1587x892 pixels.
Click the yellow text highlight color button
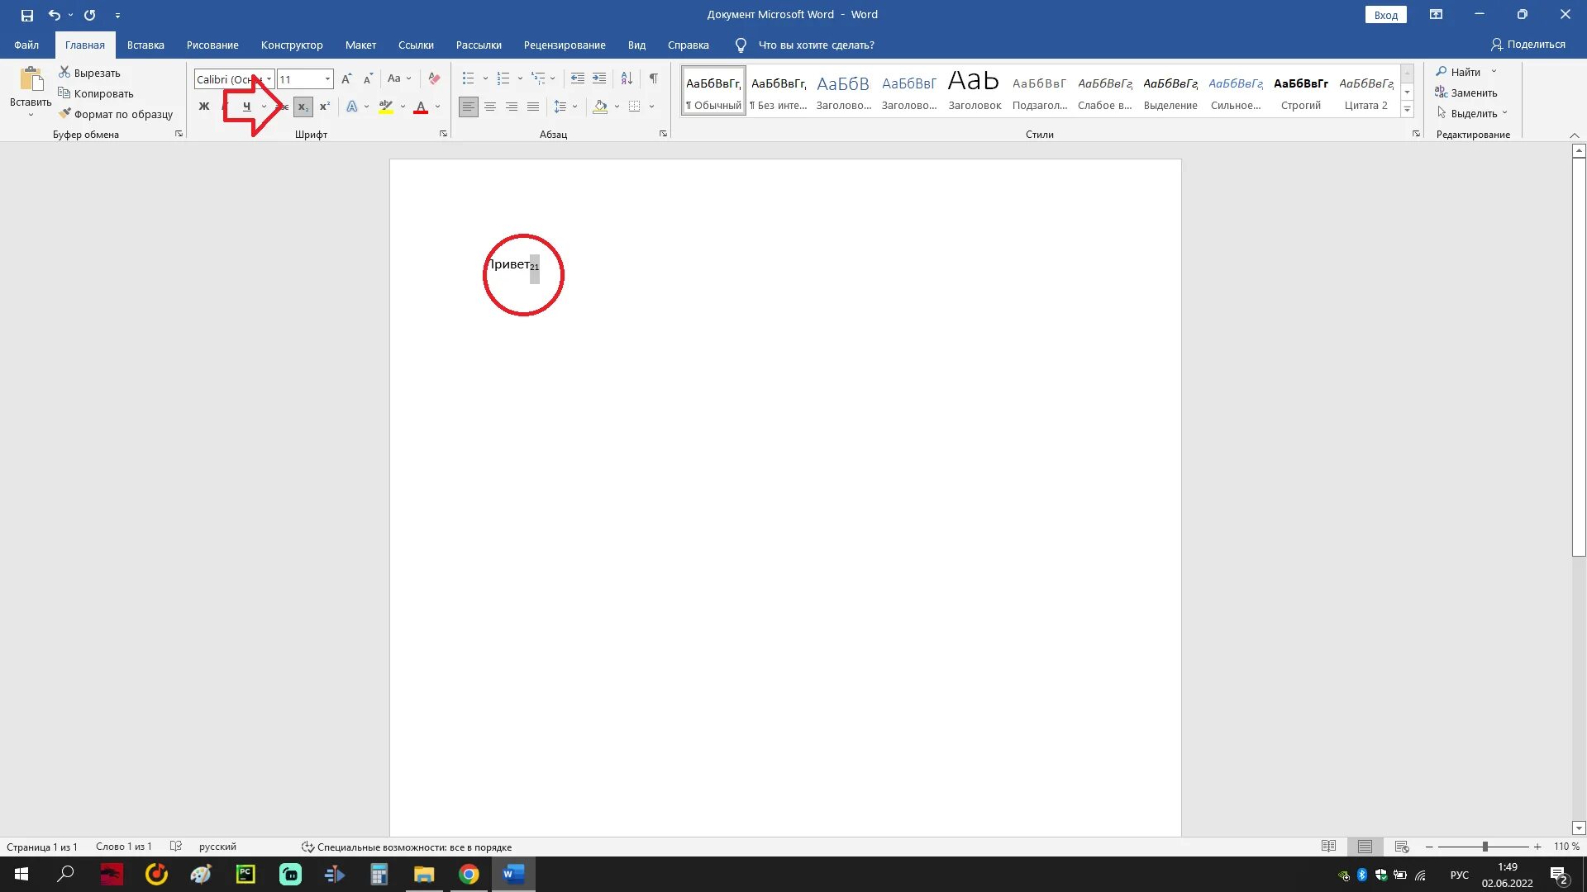coord(385,107)
